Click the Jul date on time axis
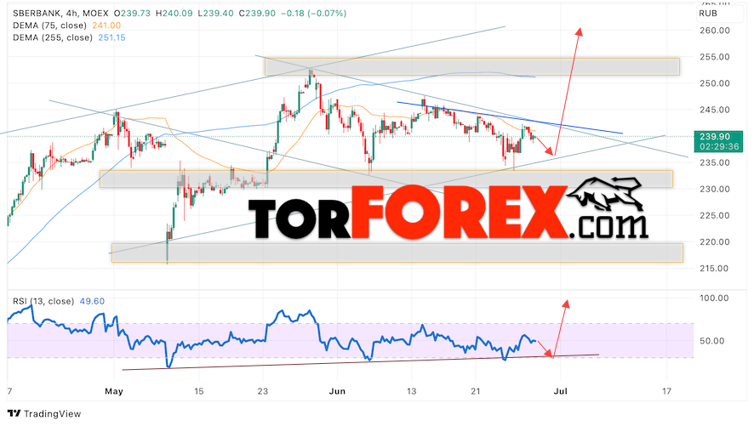The width and height of the screenshot is (754, 426). [561, 391]
